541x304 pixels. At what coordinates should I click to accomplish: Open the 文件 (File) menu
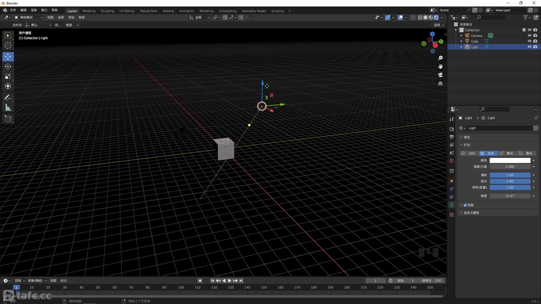click(x=13, y=10)
